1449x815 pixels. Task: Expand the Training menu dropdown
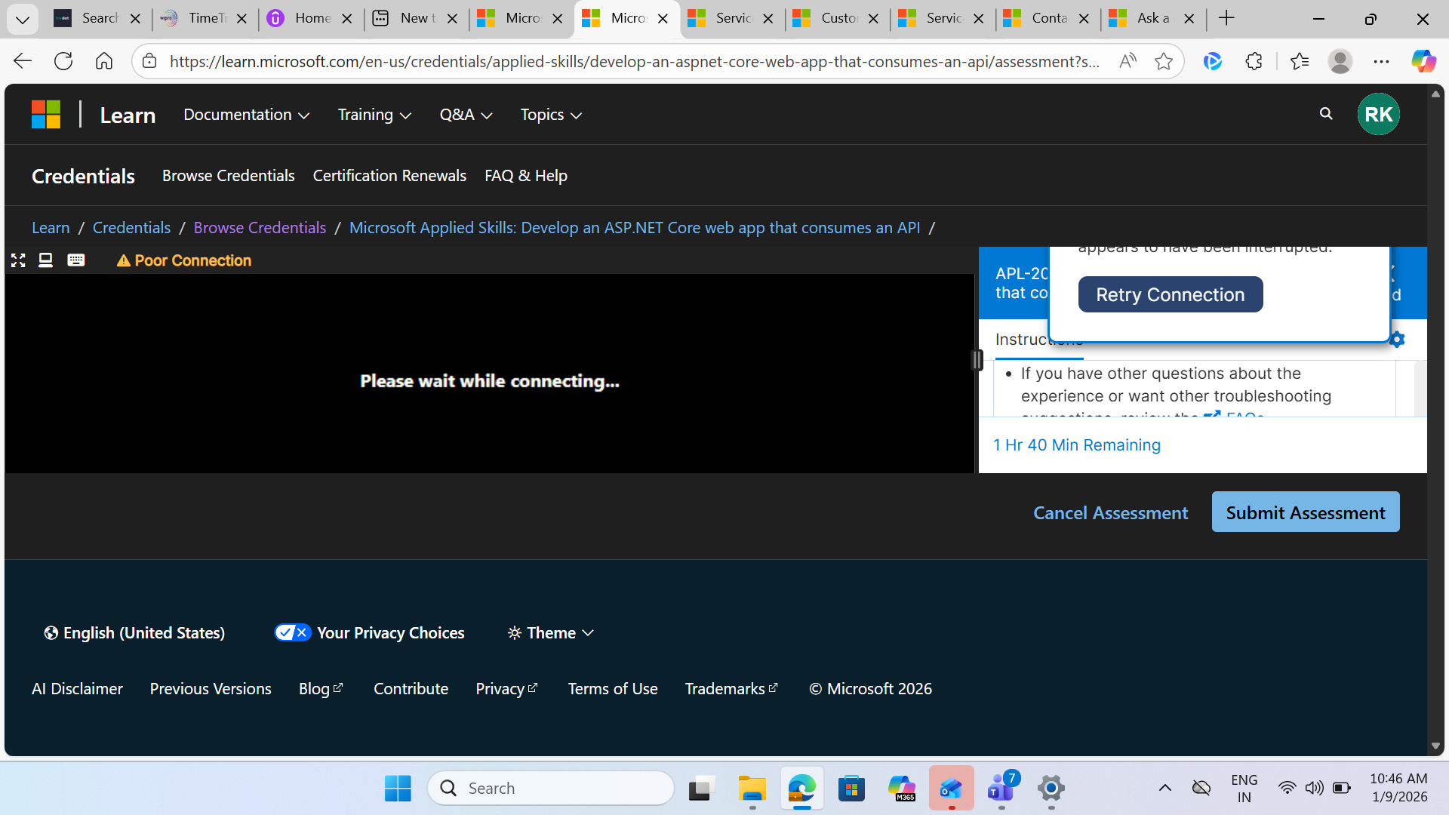374,114
